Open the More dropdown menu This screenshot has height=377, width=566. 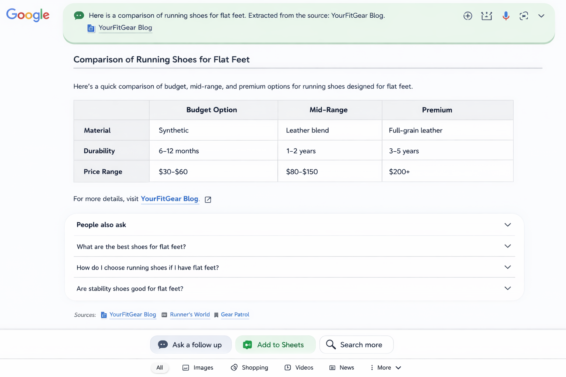pyautogui.click(x=385, y=367)
